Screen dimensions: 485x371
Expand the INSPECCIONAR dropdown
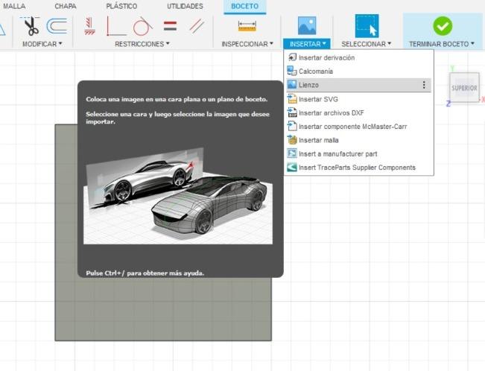click(x=247, y=44)
